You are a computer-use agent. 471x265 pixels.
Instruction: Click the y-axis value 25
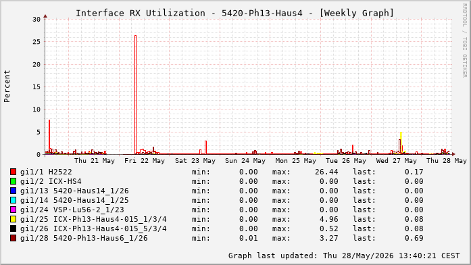pyautogui.click(x=36, y=42)
